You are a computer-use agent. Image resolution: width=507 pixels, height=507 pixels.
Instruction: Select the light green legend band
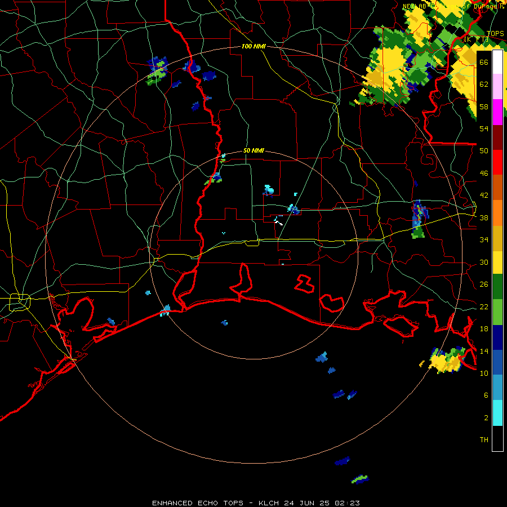[497, 312]
